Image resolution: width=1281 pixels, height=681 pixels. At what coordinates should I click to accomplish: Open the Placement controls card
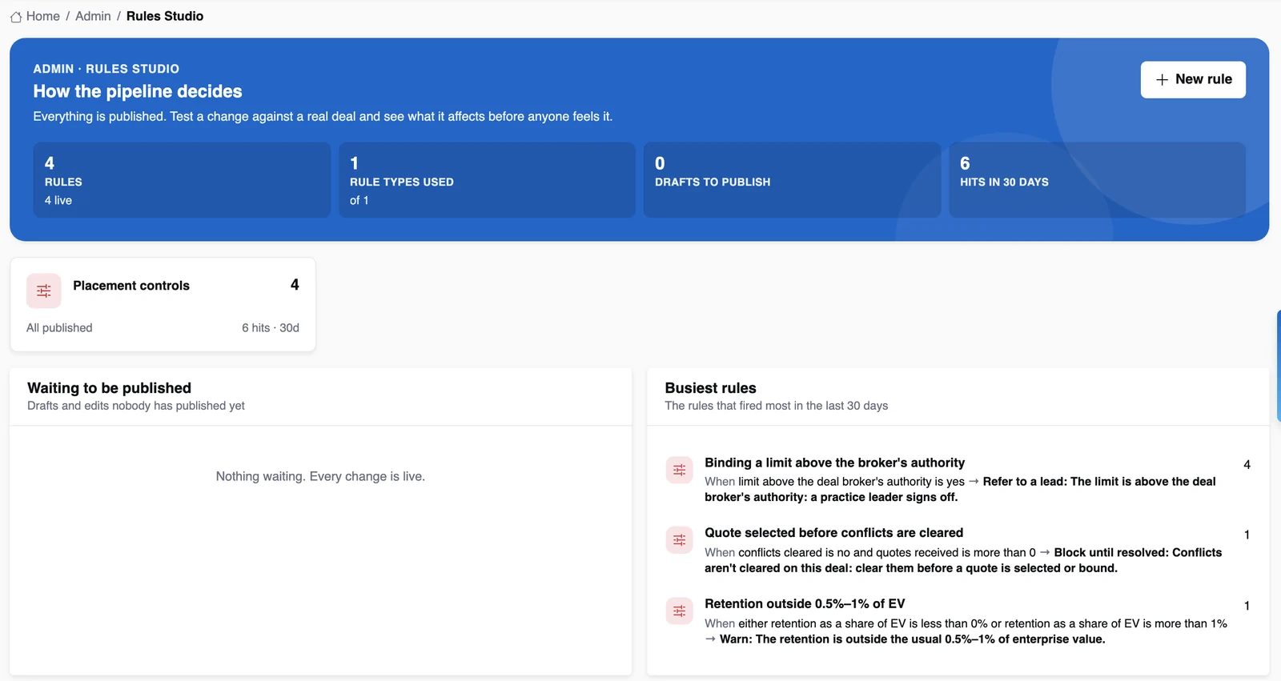click(x=163, y=304)
